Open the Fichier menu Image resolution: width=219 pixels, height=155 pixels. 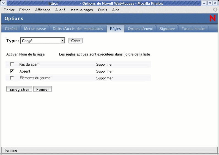coord(9,10)
